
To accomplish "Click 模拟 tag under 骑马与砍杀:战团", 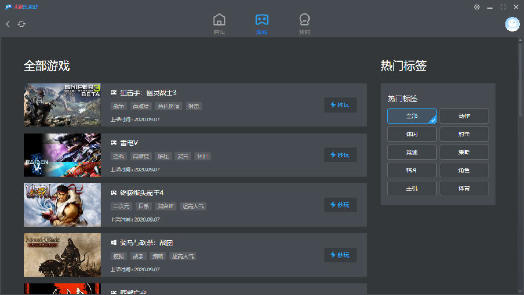I will click(119, 256).
